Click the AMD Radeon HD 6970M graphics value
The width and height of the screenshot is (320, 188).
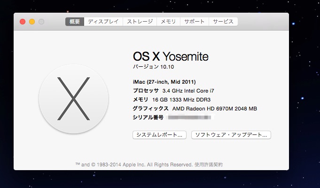coord(214,109)
